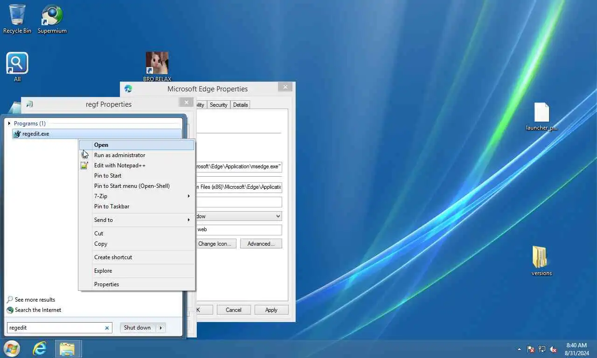
Task: Switch to Security tab in Edge Properties
Action: (218, 105)
